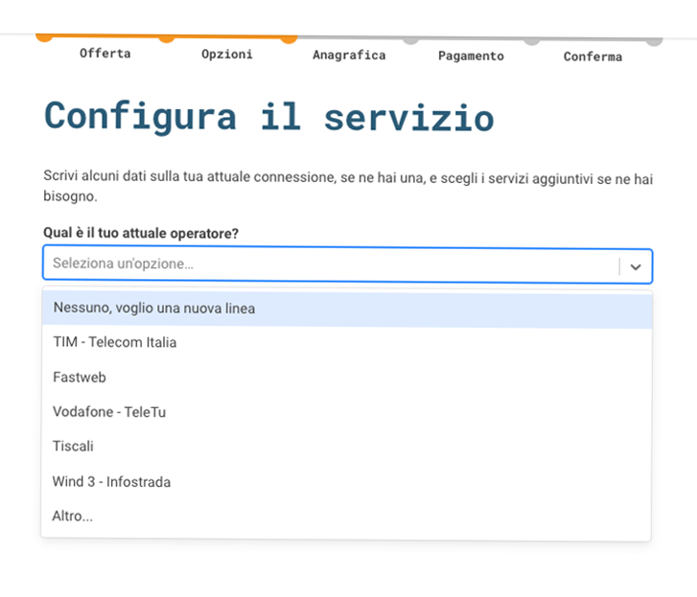Pick Fastweb from the operator list

pyautogui.click(x=347, y=378)
